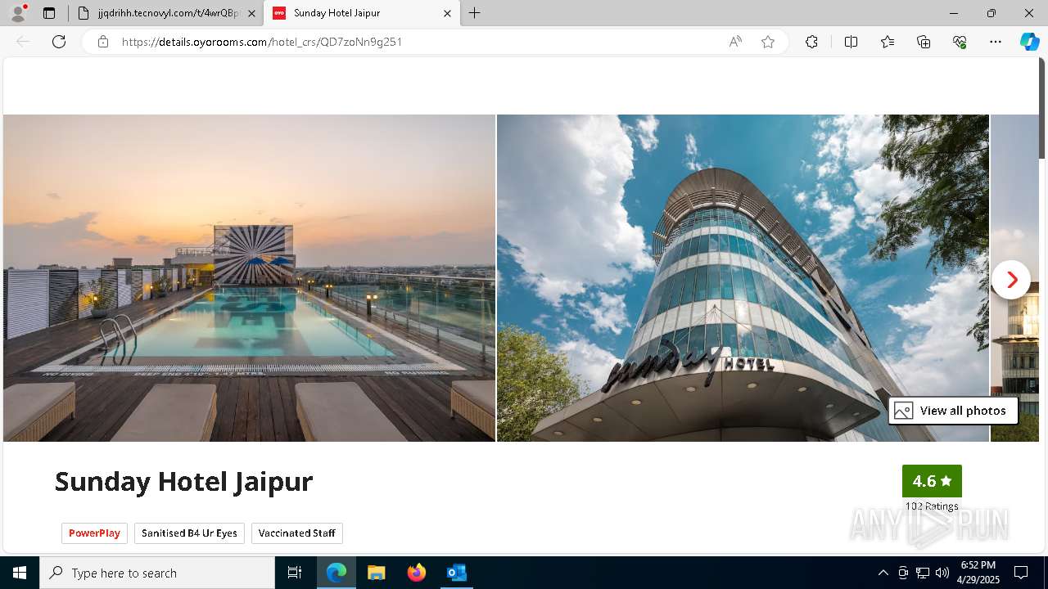Open Task View
This screenshot has width=1048, height=589.
click(295, 573)
